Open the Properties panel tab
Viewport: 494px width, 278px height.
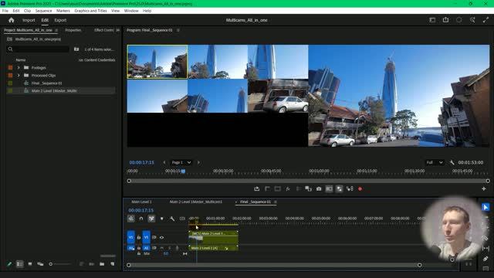73,30
